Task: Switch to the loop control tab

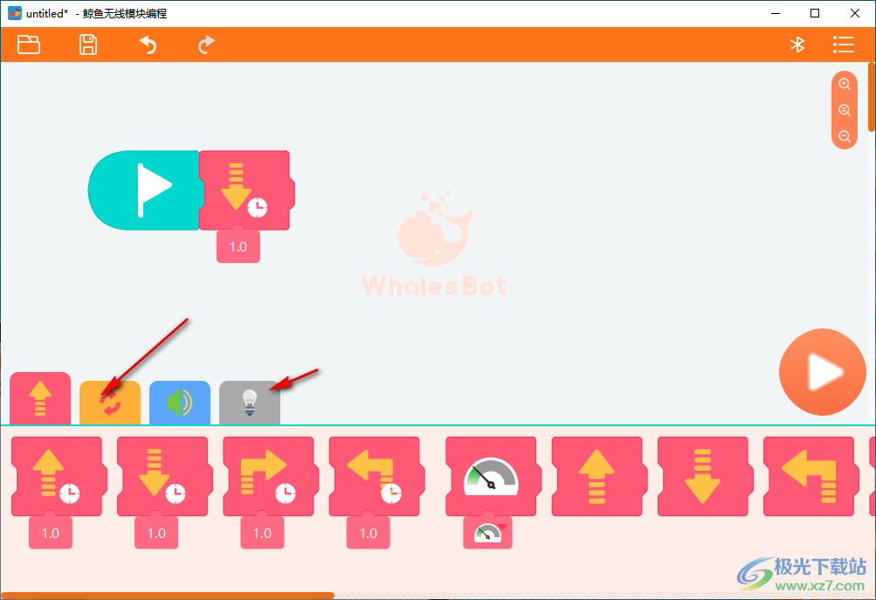Action: click(109, 403)
